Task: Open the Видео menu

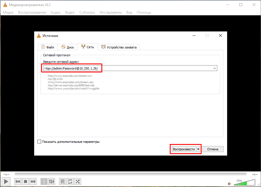Action: tap(70, 12)
